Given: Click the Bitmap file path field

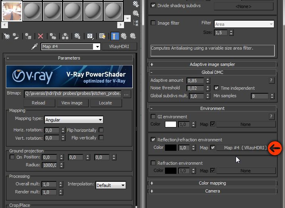Looking at the screenshot, I should [x=73, y=94].
